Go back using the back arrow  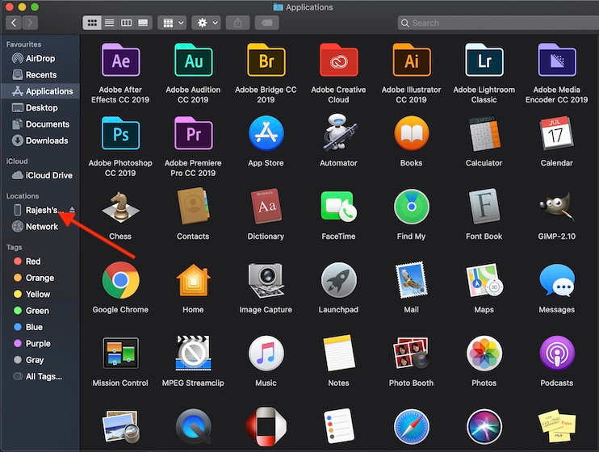(x=14, y=23)
